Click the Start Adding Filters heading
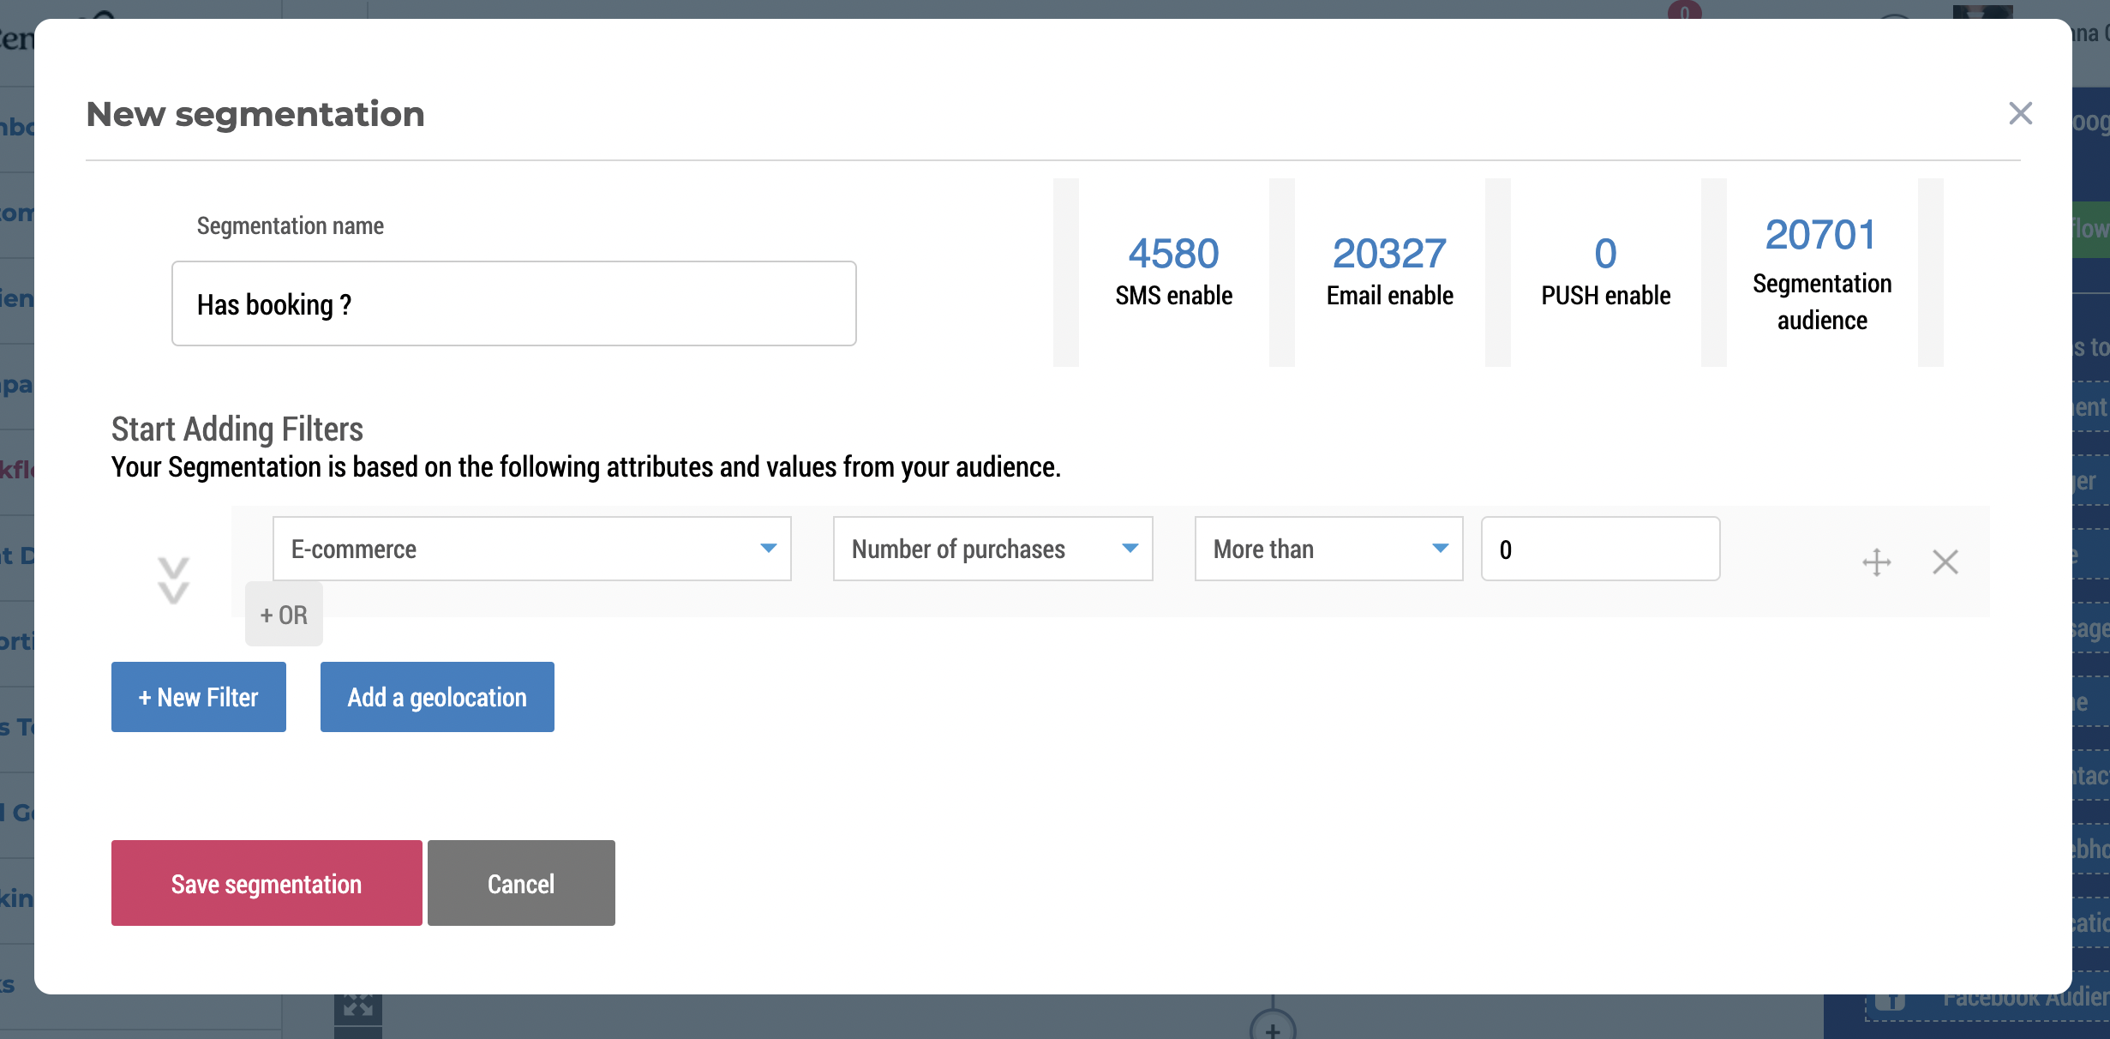Image resolution: width=2110 pixels, height=1039 pixels. coord(237,429)
